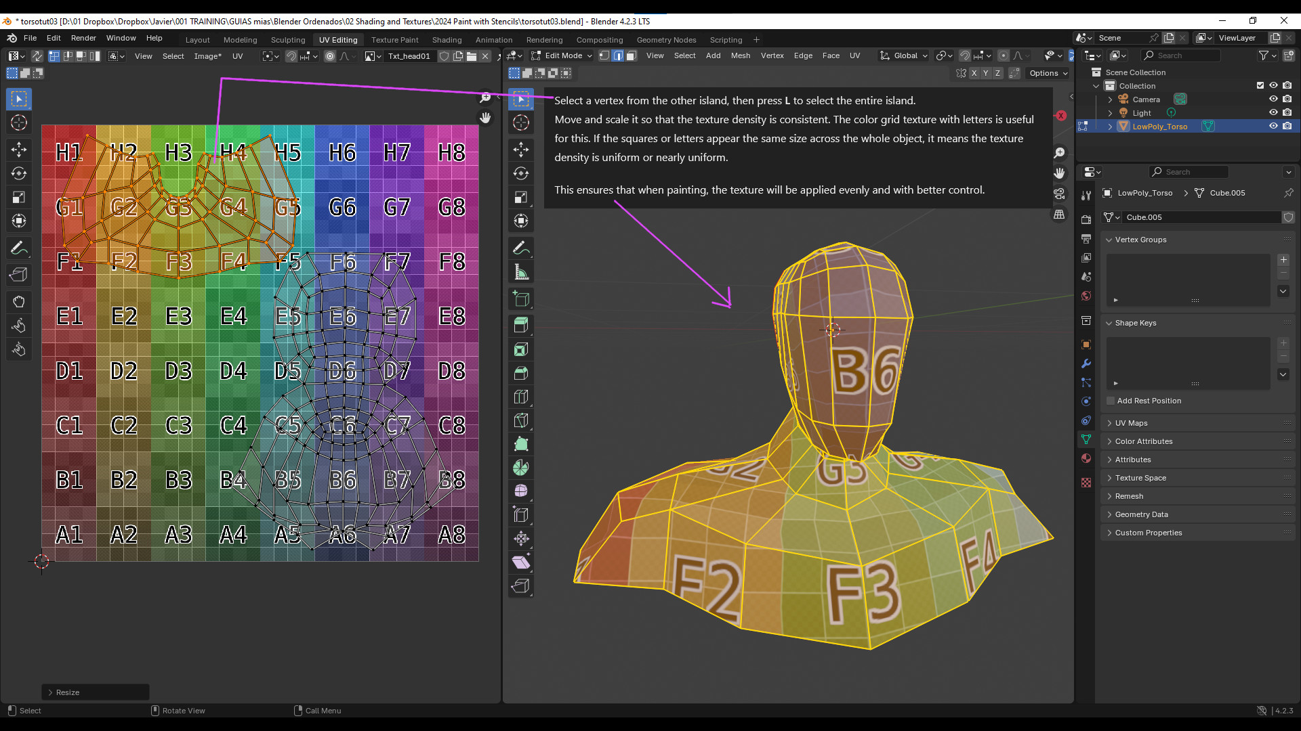Screen dimensions: 1301x731
Task: Pick the Measure tool in the 3D viewport
Action: (521, 272)
